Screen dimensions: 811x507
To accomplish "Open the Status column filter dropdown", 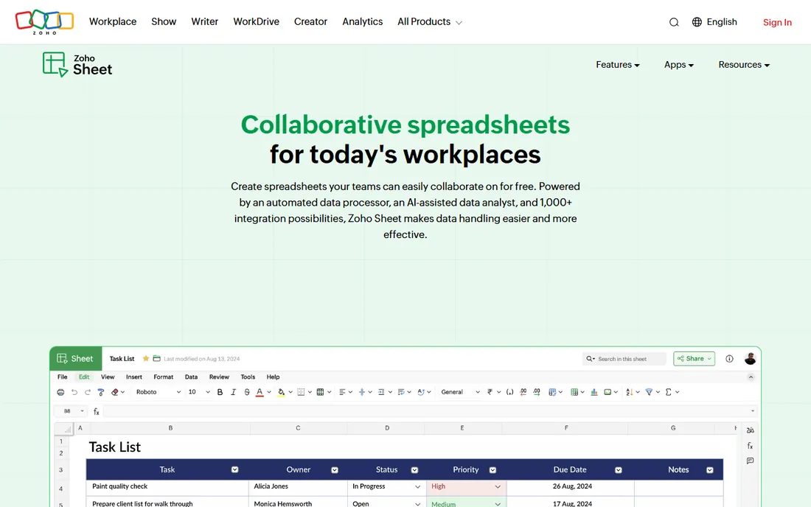I will (414, 470).
